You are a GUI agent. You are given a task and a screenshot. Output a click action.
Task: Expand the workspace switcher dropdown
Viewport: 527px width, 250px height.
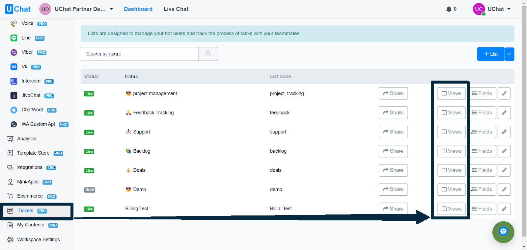(x=111, y=9)
